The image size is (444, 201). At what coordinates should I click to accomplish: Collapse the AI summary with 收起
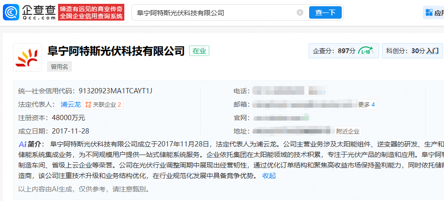269,176
